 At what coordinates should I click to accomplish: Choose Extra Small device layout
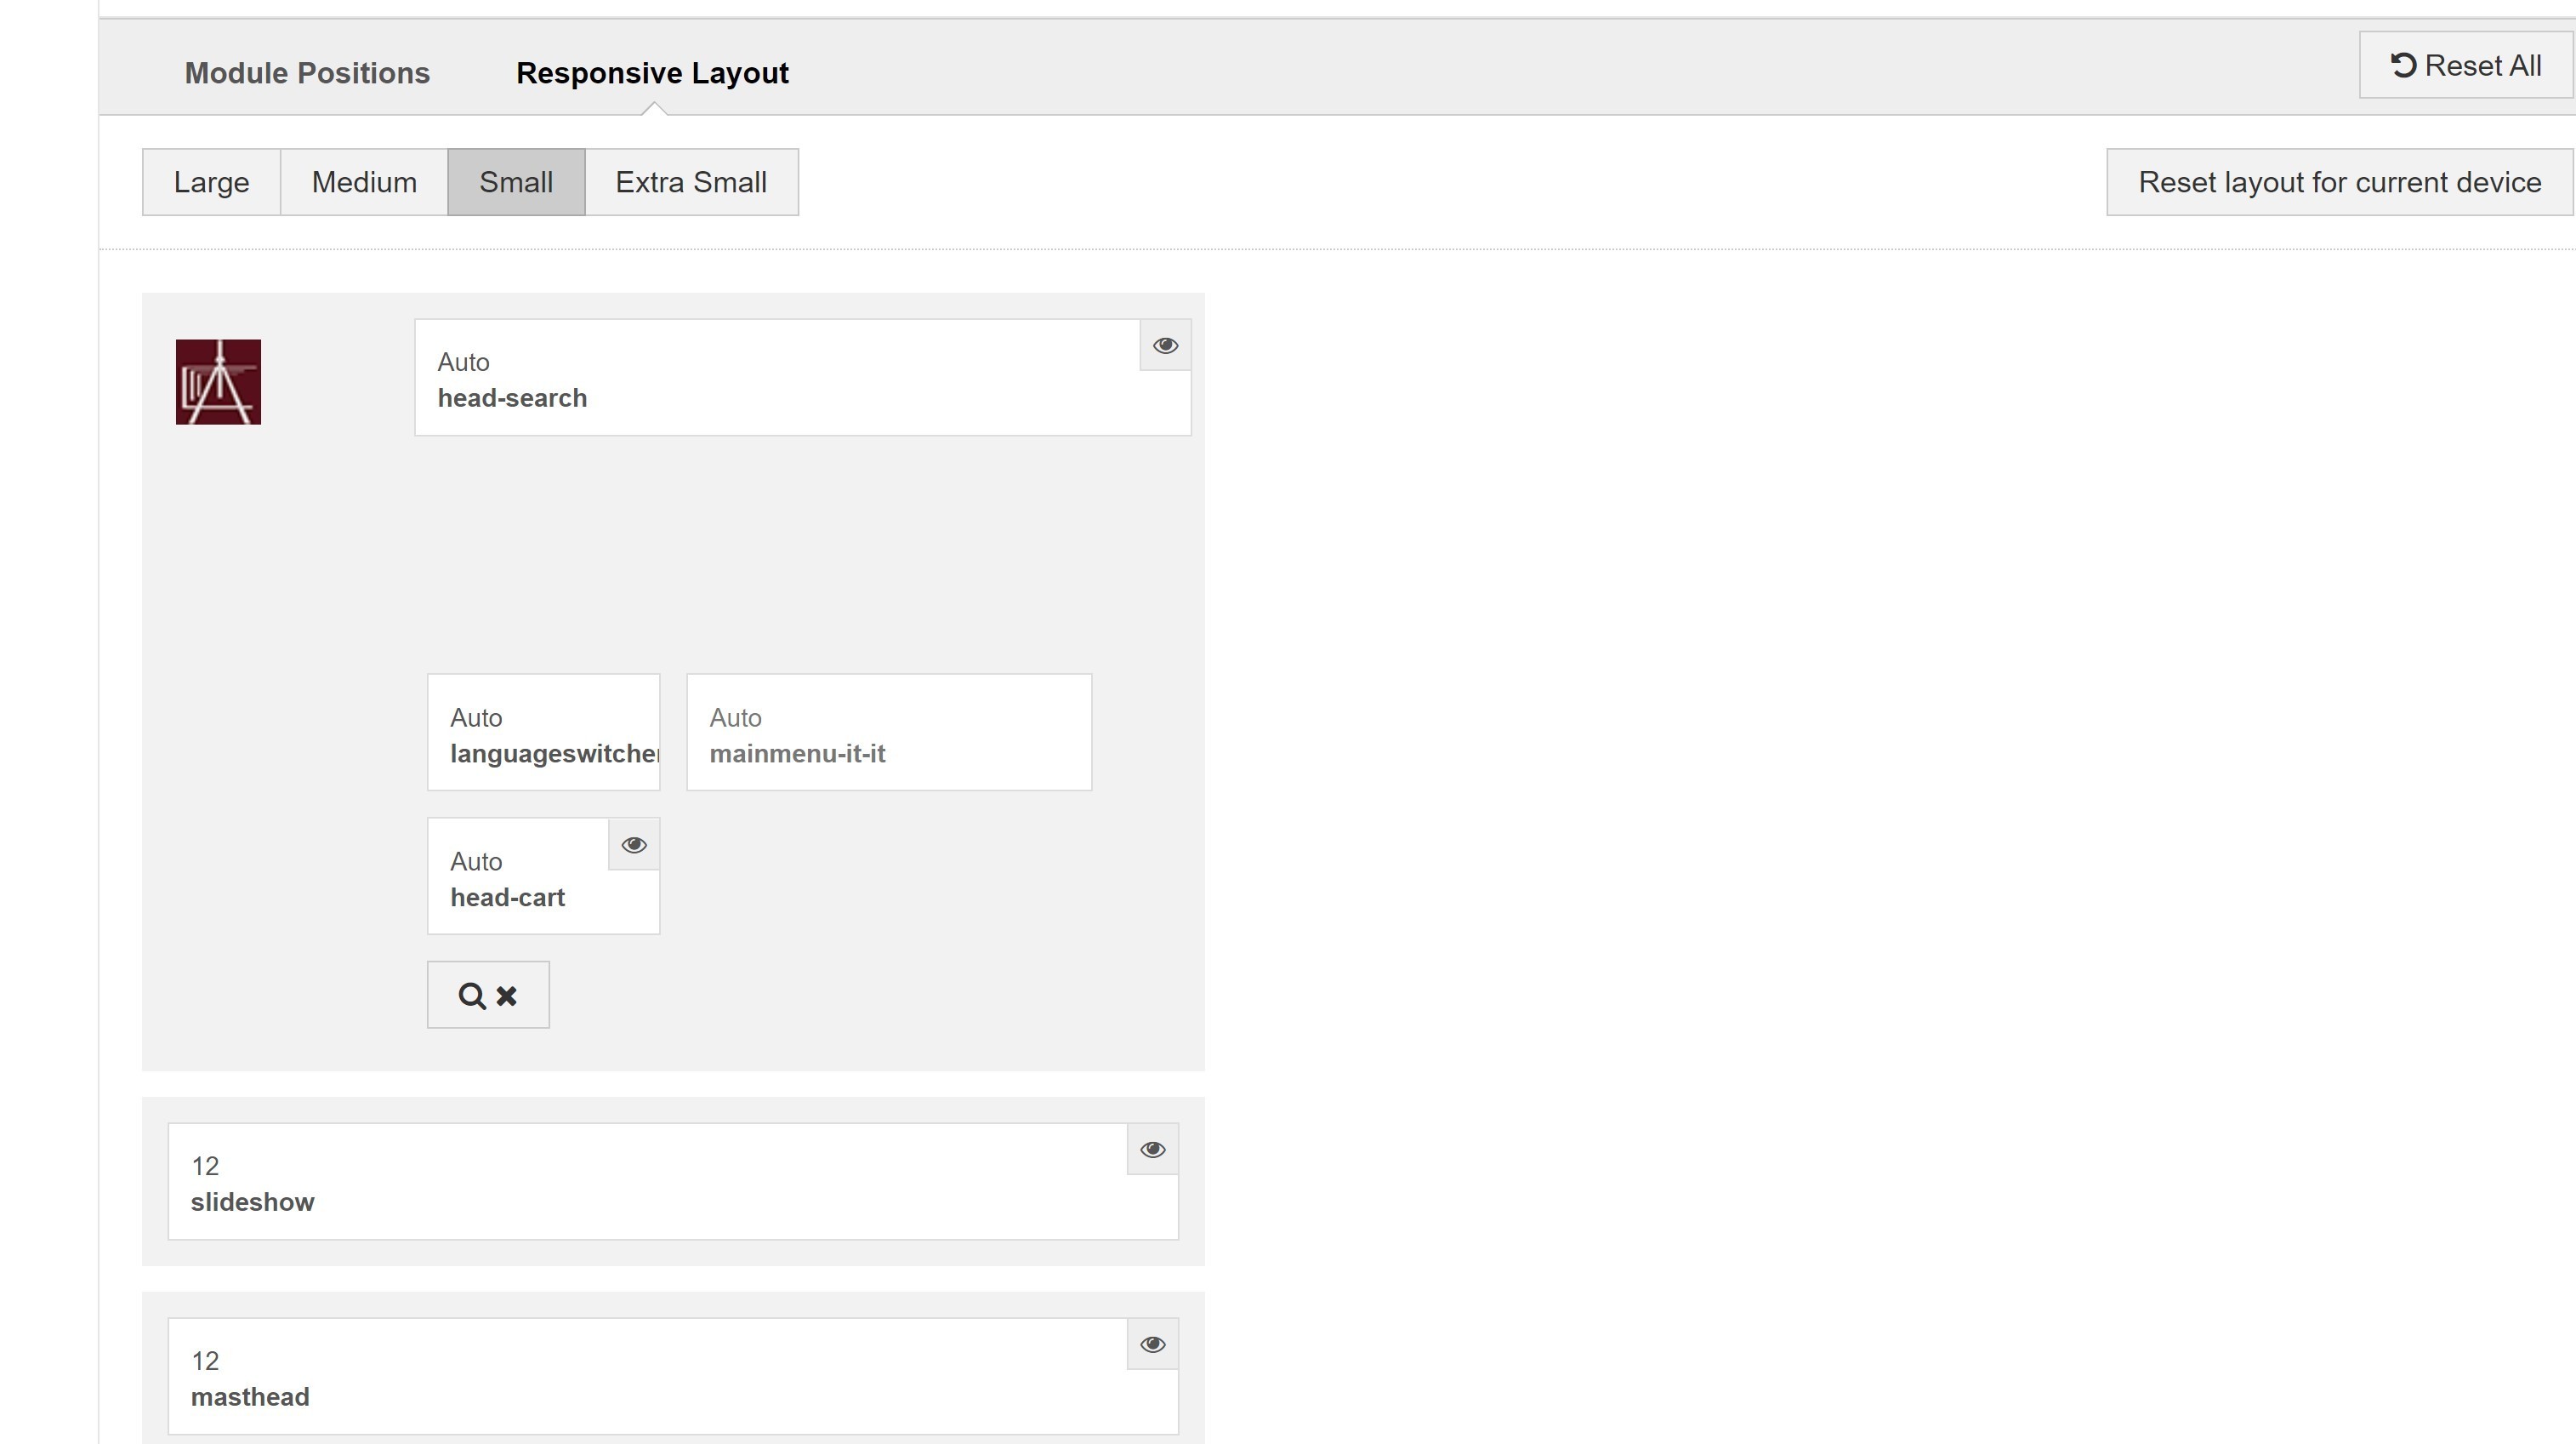click(x=691, y=182)
